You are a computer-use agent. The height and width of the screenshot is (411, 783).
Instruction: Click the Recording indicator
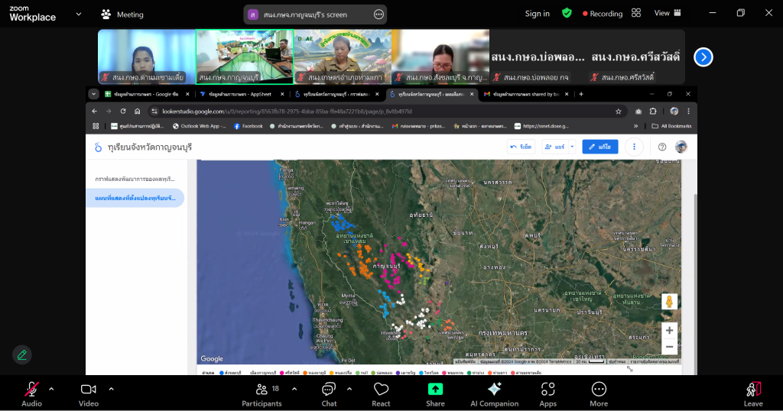(602, 14)
